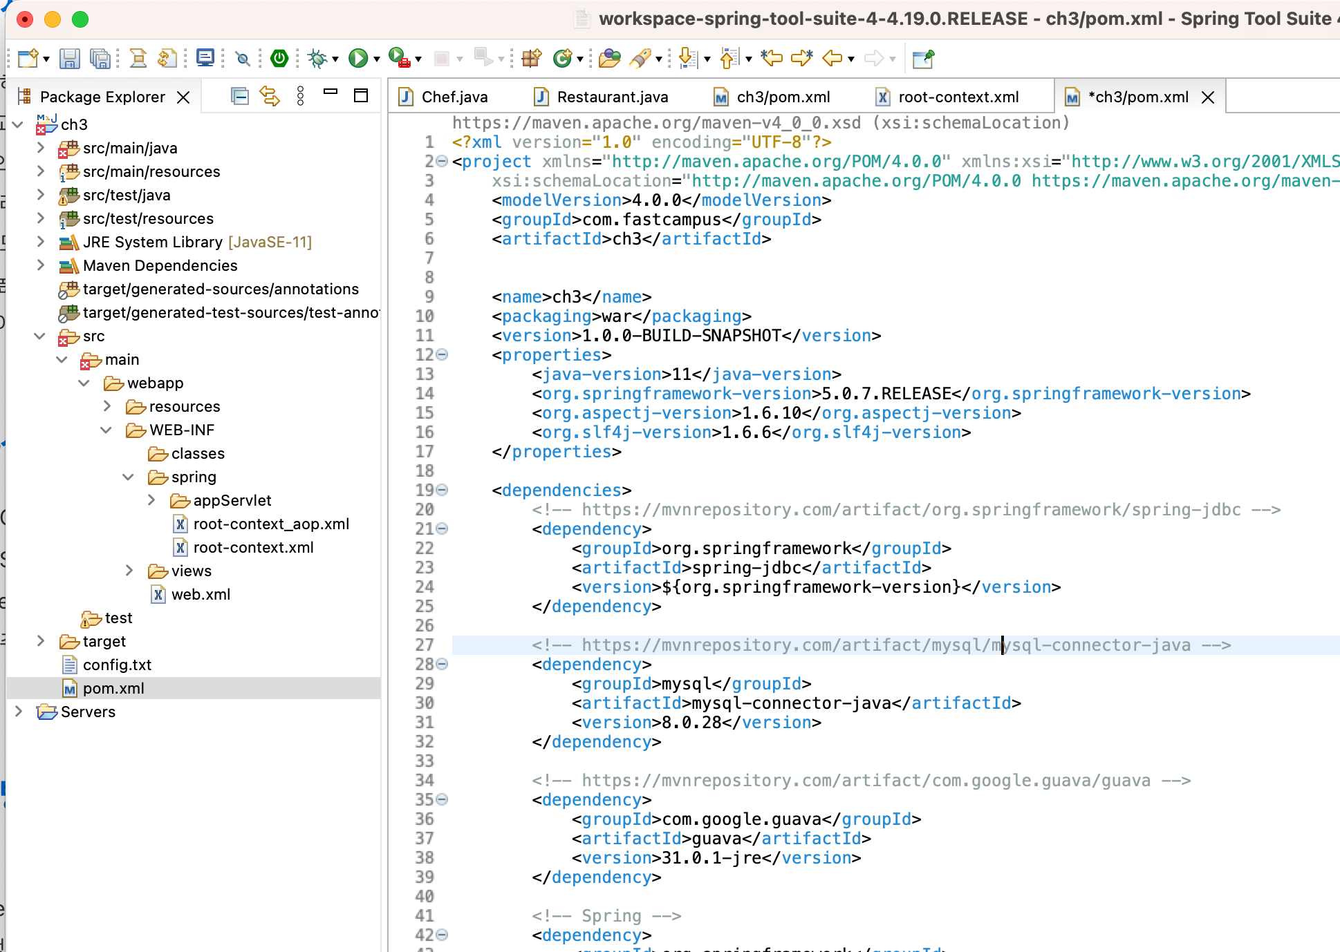Click the Save toolbar icon
Screen dimensions: 1340x952
pos(69,59)
